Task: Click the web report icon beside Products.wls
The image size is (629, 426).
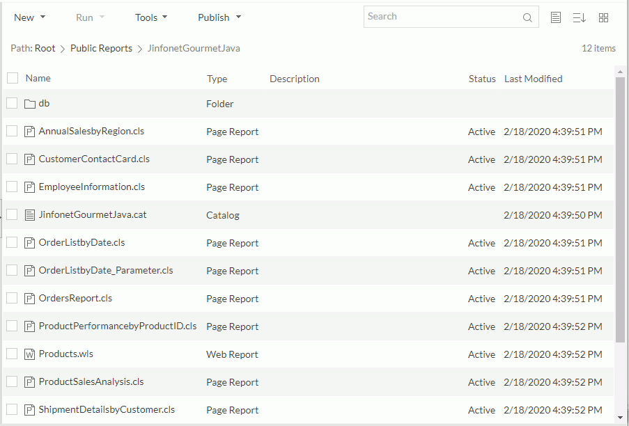Action: pyautogui.click(x=29, y=354)
